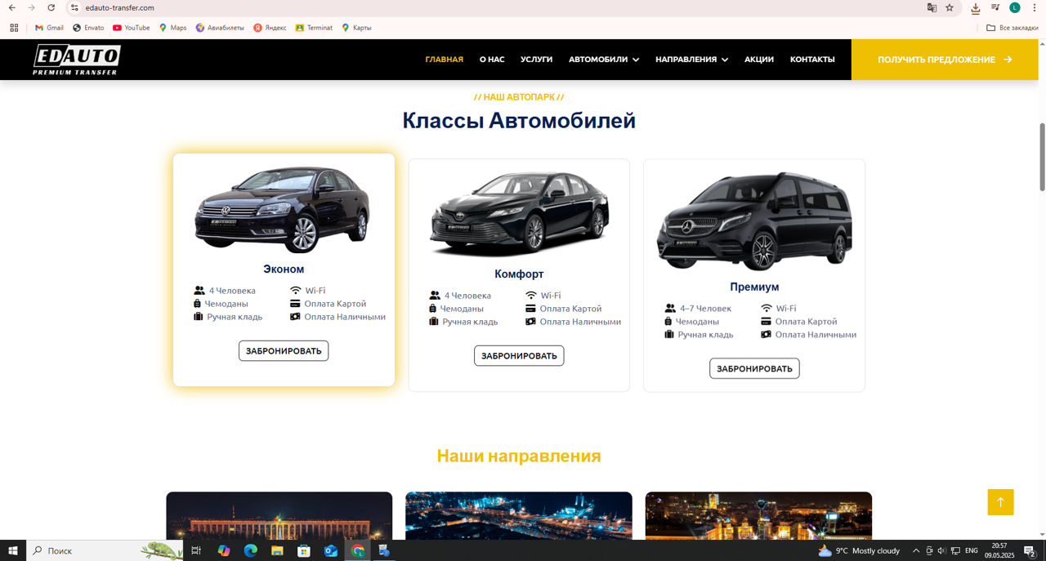Click the suitcase icon in Премиум card
Viewport: 1046px width, 561px height.
(668, 322)
